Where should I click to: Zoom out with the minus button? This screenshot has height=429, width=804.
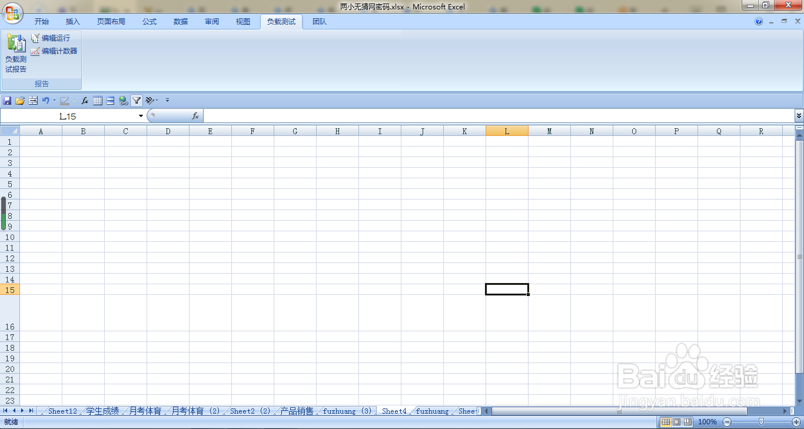coord(727,422)
